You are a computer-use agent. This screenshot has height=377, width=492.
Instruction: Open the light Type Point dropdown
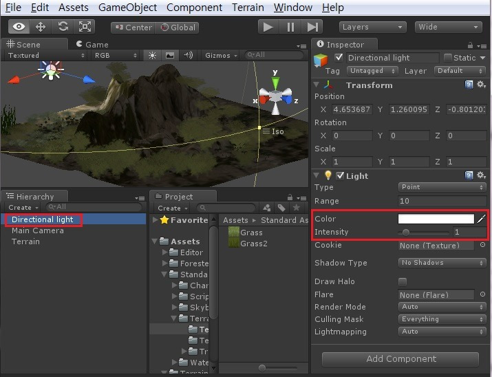pyautogui.click(x=442, y=187)
